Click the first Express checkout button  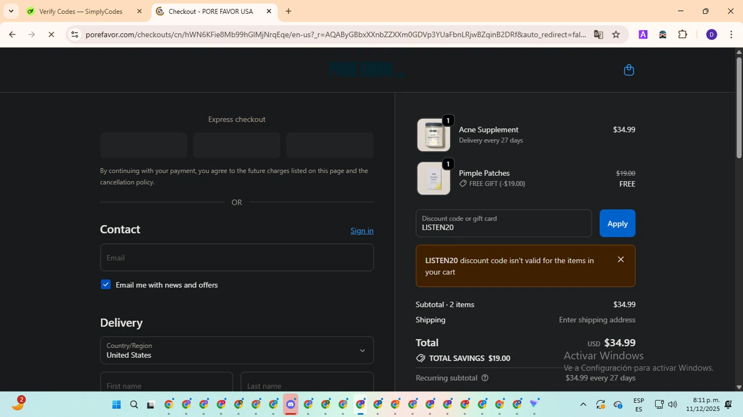pyautogui.click(x=144, y=145)
